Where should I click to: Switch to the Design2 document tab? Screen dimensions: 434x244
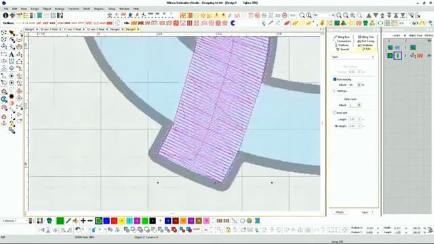click(115, 29)
